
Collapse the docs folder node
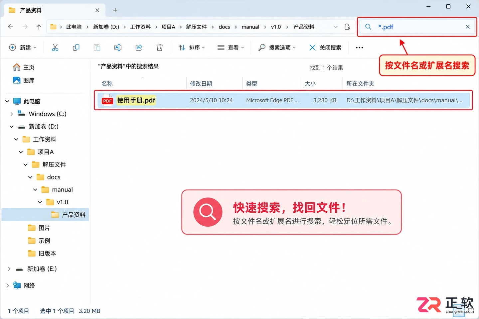click(x=30, y=177)
